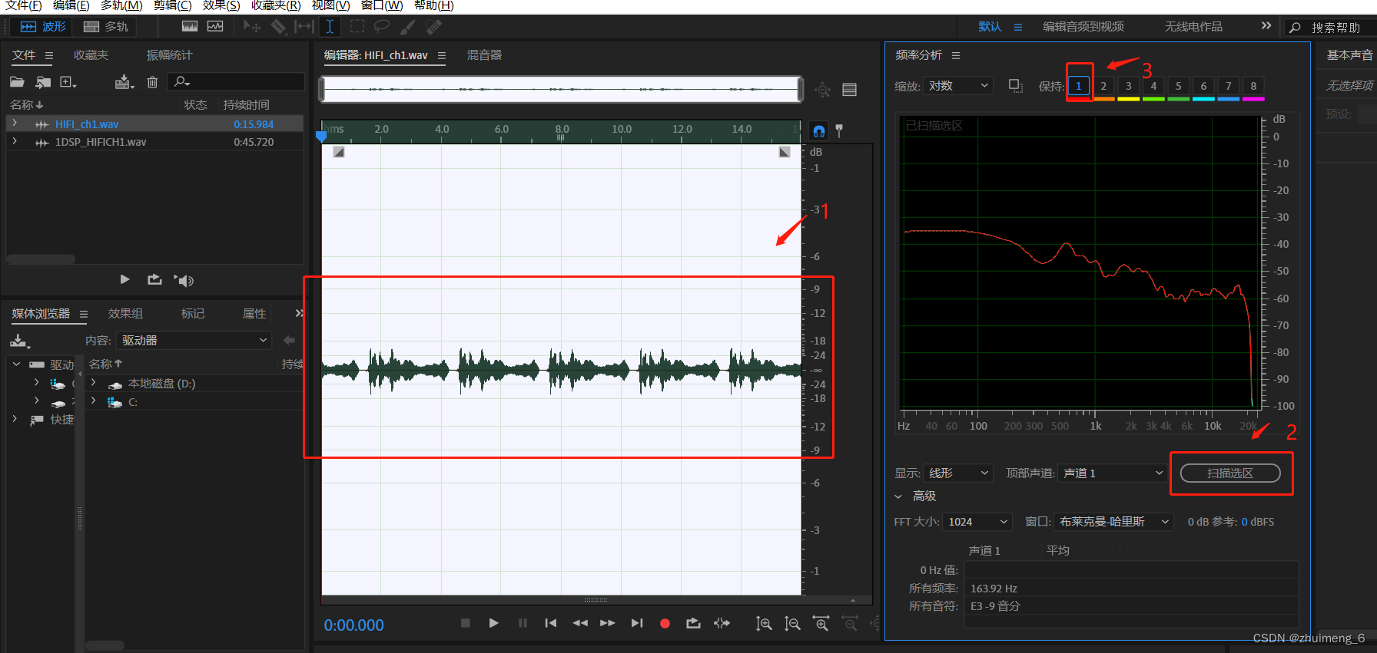Click the red Record button
Viewport: 1377px width, 653px height.
[x=665, y=624]
